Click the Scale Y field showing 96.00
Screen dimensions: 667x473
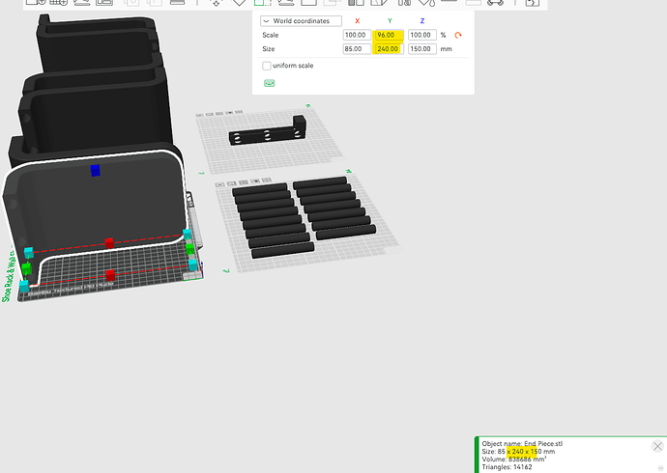click(389, 35)
